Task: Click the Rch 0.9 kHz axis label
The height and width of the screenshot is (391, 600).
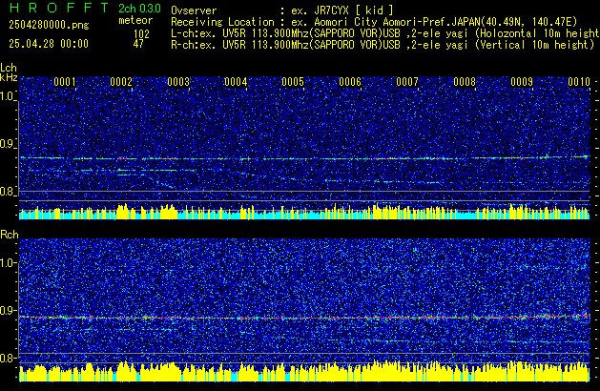Action: pos(8,310)
